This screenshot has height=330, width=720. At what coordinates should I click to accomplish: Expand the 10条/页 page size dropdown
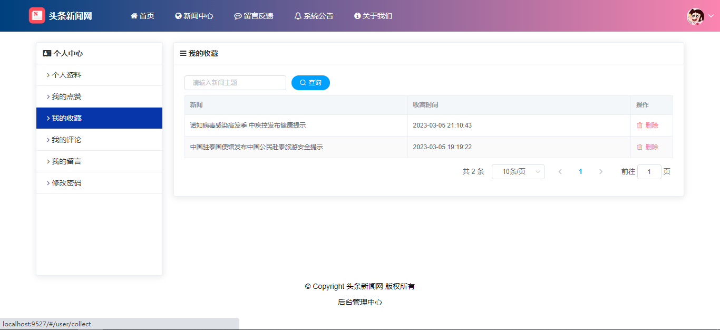coord(518,172)
